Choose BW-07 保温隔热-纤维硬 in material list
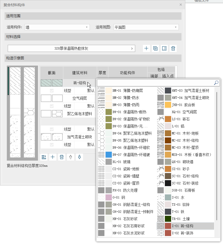This screenshot has height=244, width=223. point(136,155)
